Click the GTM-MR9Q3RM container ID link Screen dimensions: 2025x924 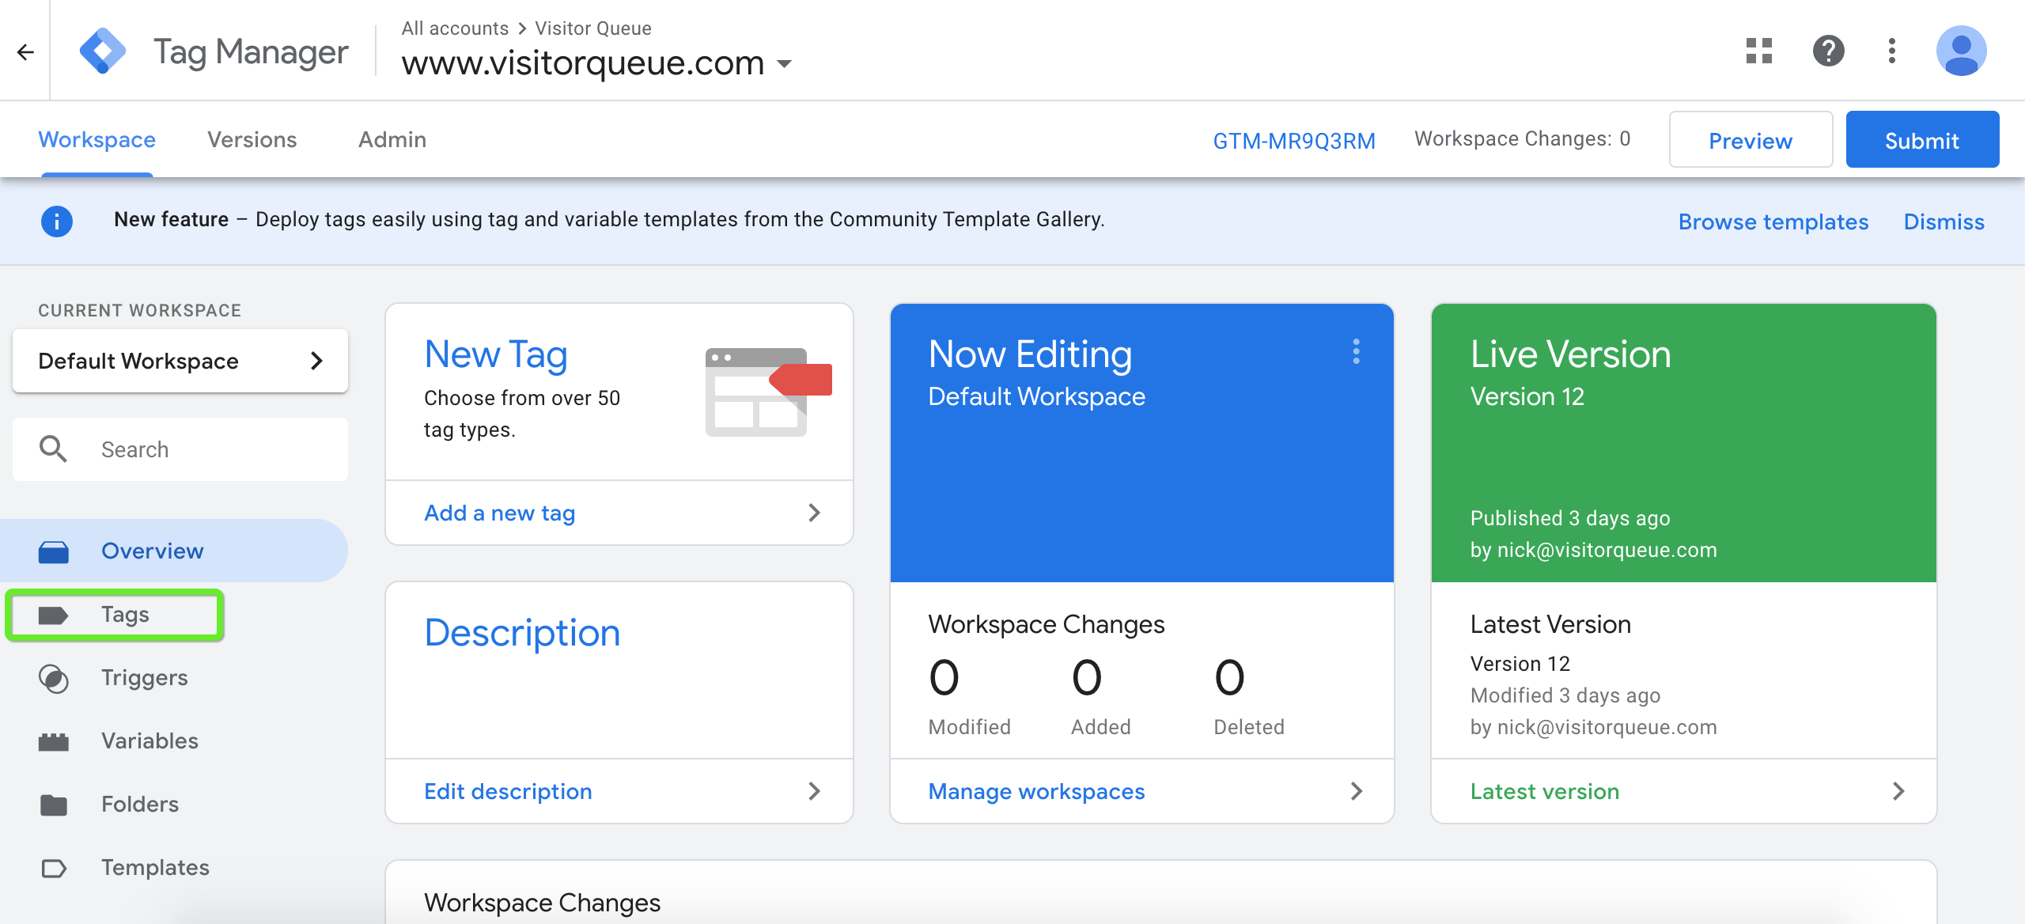pos(1294,141)
